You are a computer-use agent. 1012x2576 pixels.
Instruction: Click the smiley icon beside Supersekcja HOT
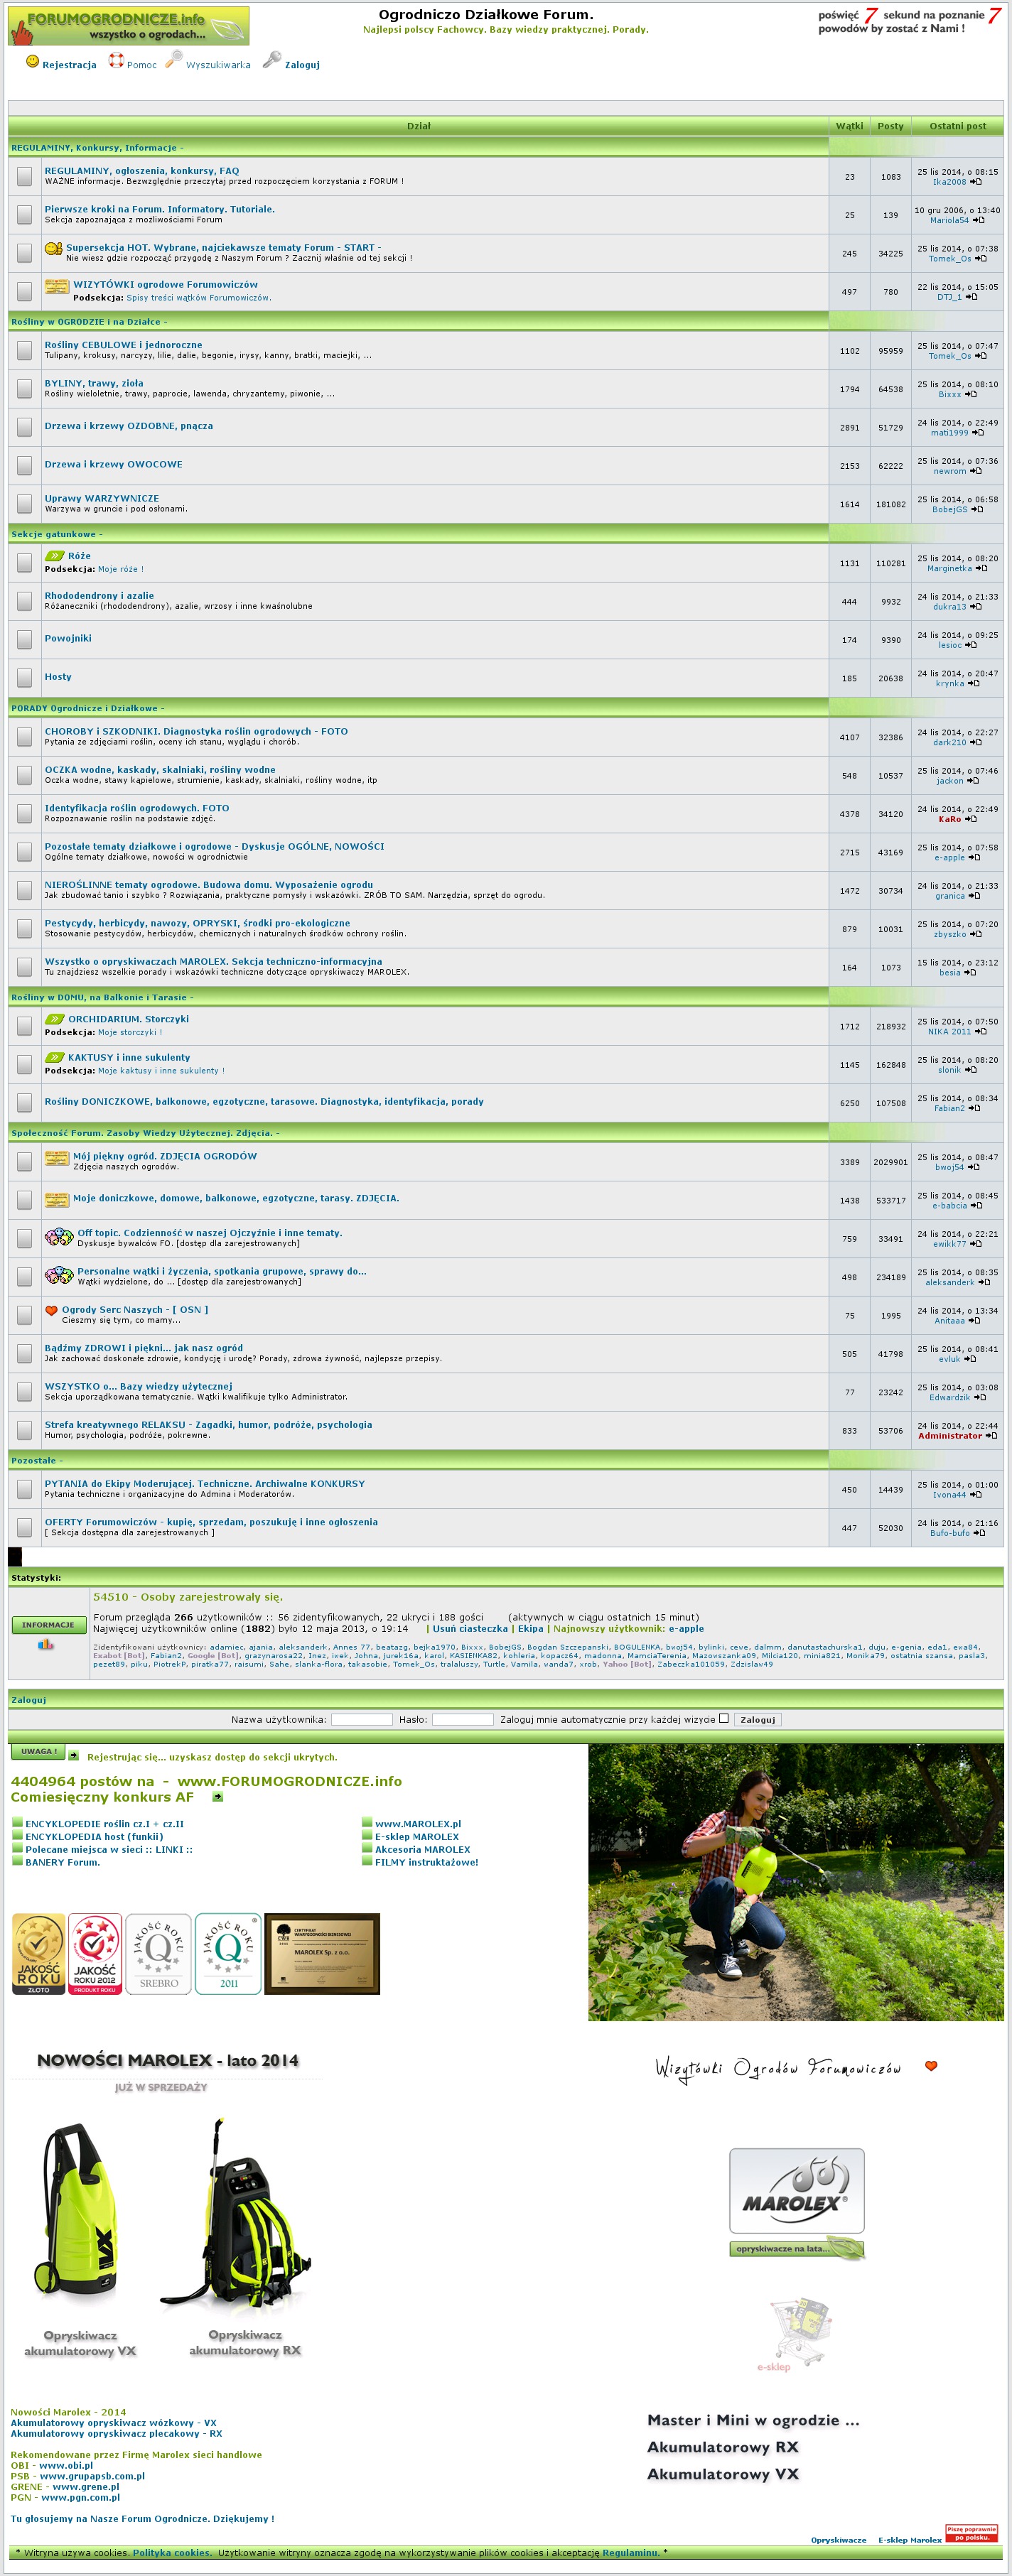(x=54, y=248)
